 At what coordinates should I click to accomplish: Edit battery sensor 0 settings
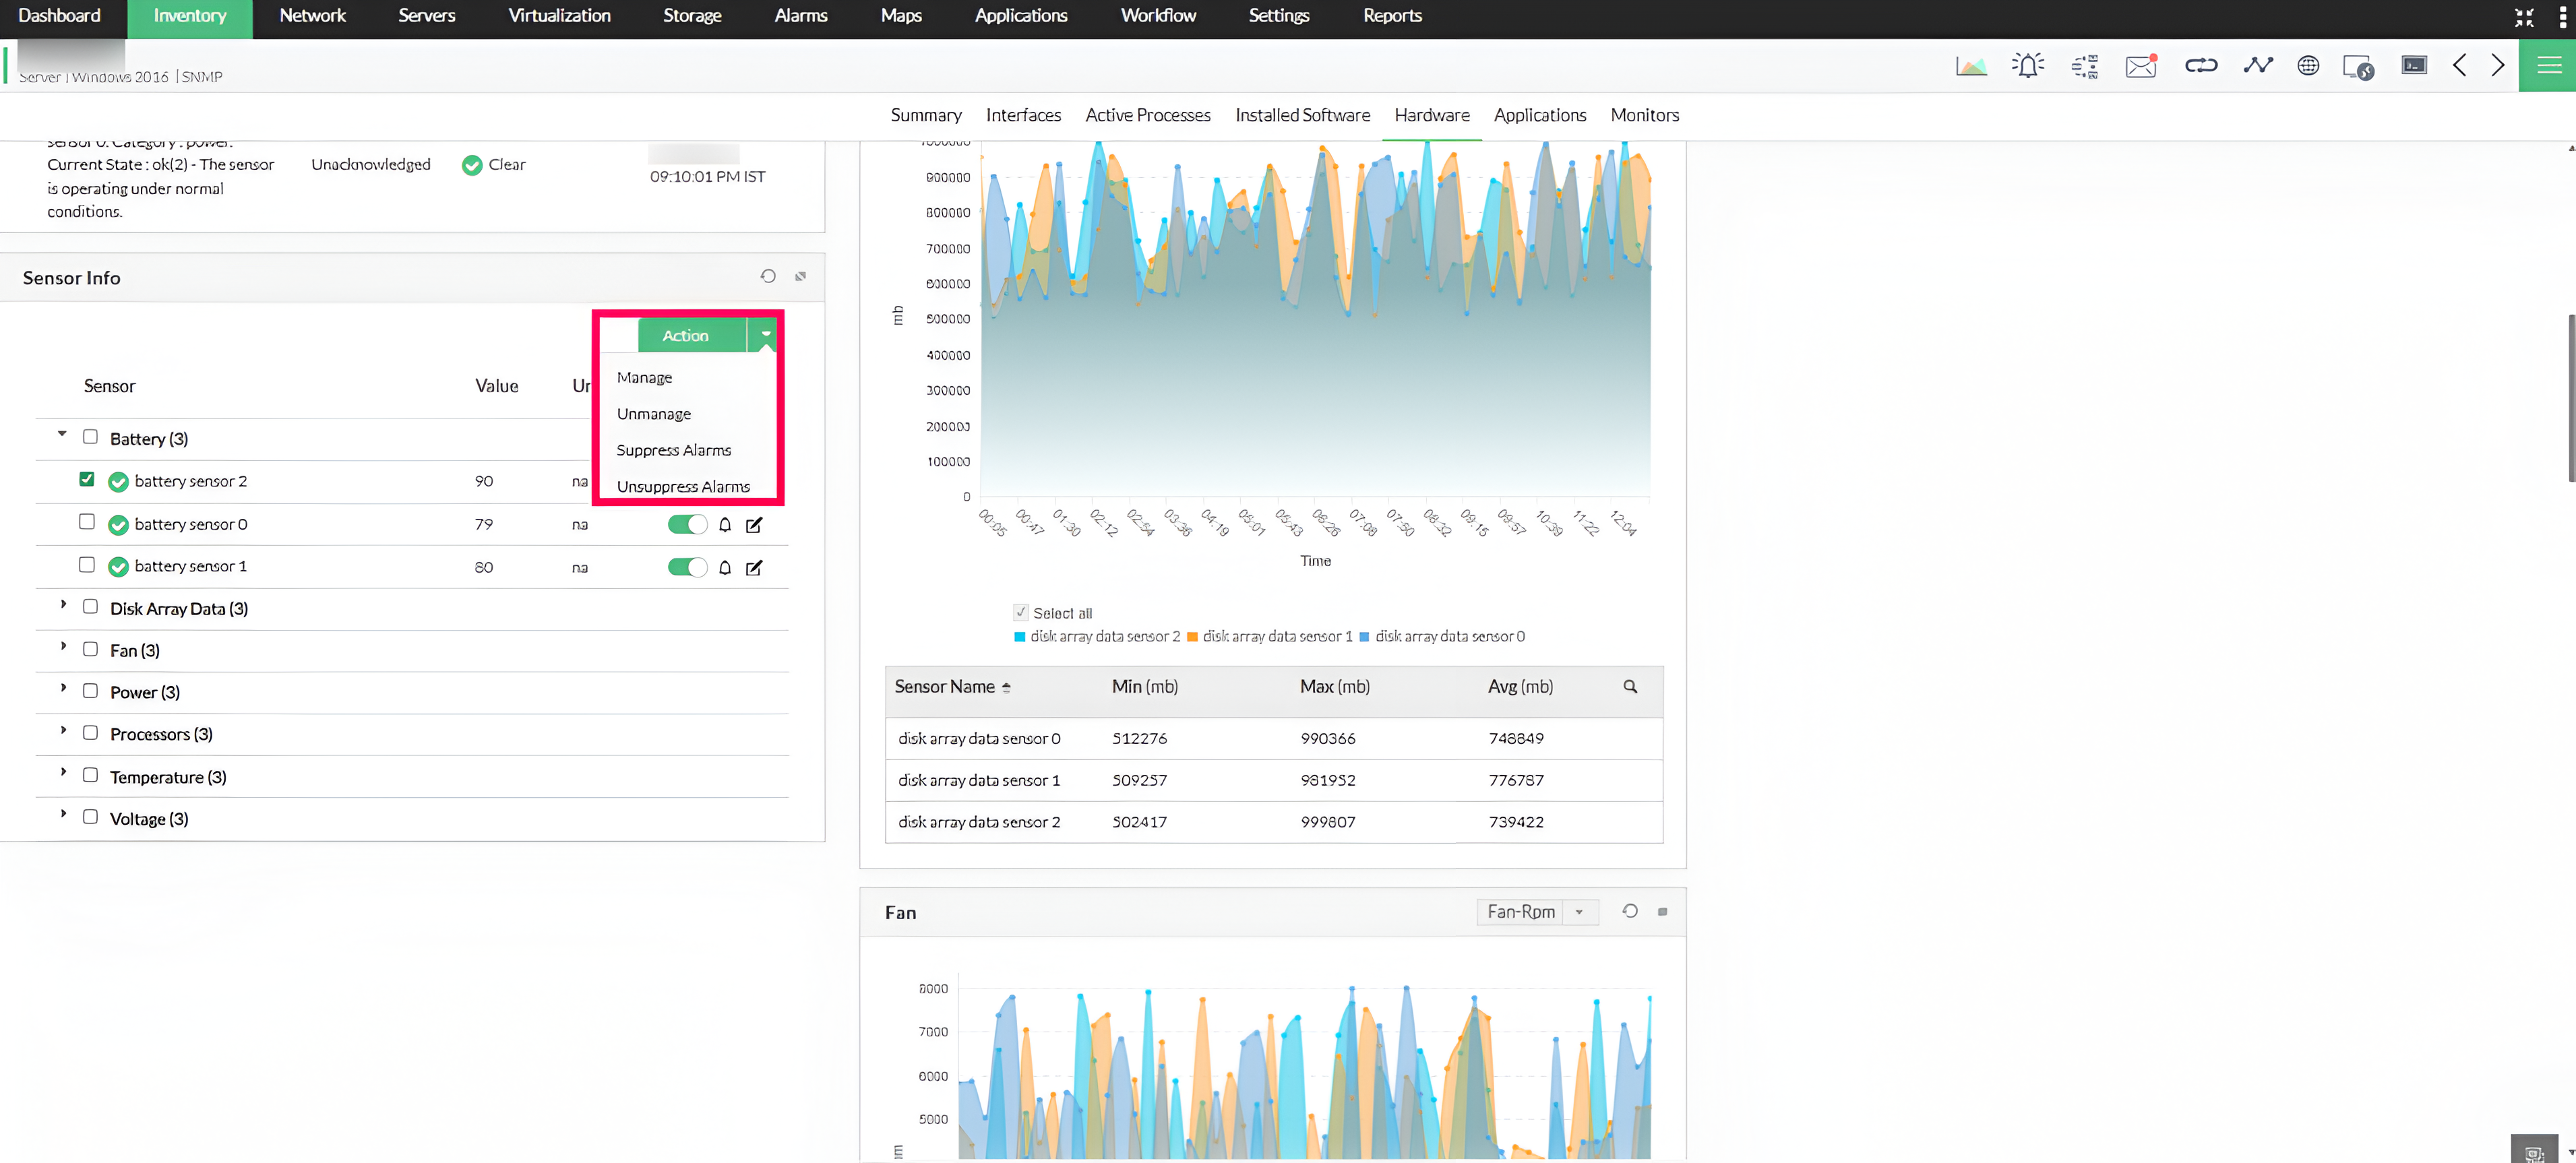[754, 524]
